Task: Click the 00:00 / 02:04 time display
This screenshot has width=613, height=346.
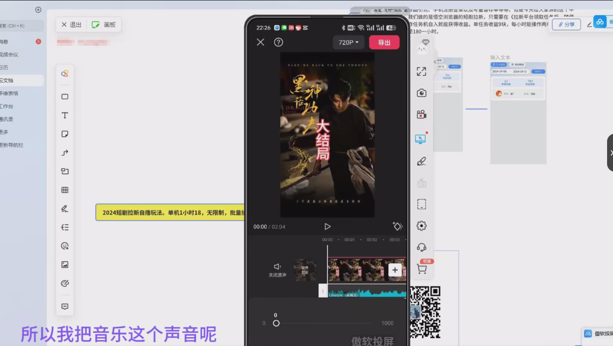Action: 269,227
